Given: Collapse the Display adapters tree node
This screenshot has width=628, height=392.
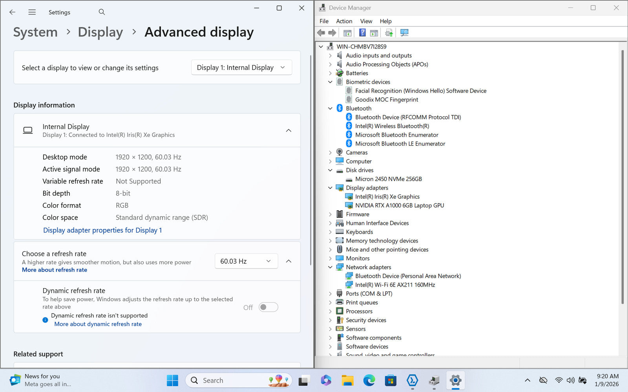Looking at the screenshot, I should point(330,188).
